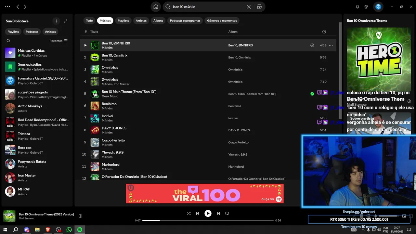This screenshot has width=416, height=234.
Task: Add now playing song to library in bottom bar
Action: pos(80,216)
